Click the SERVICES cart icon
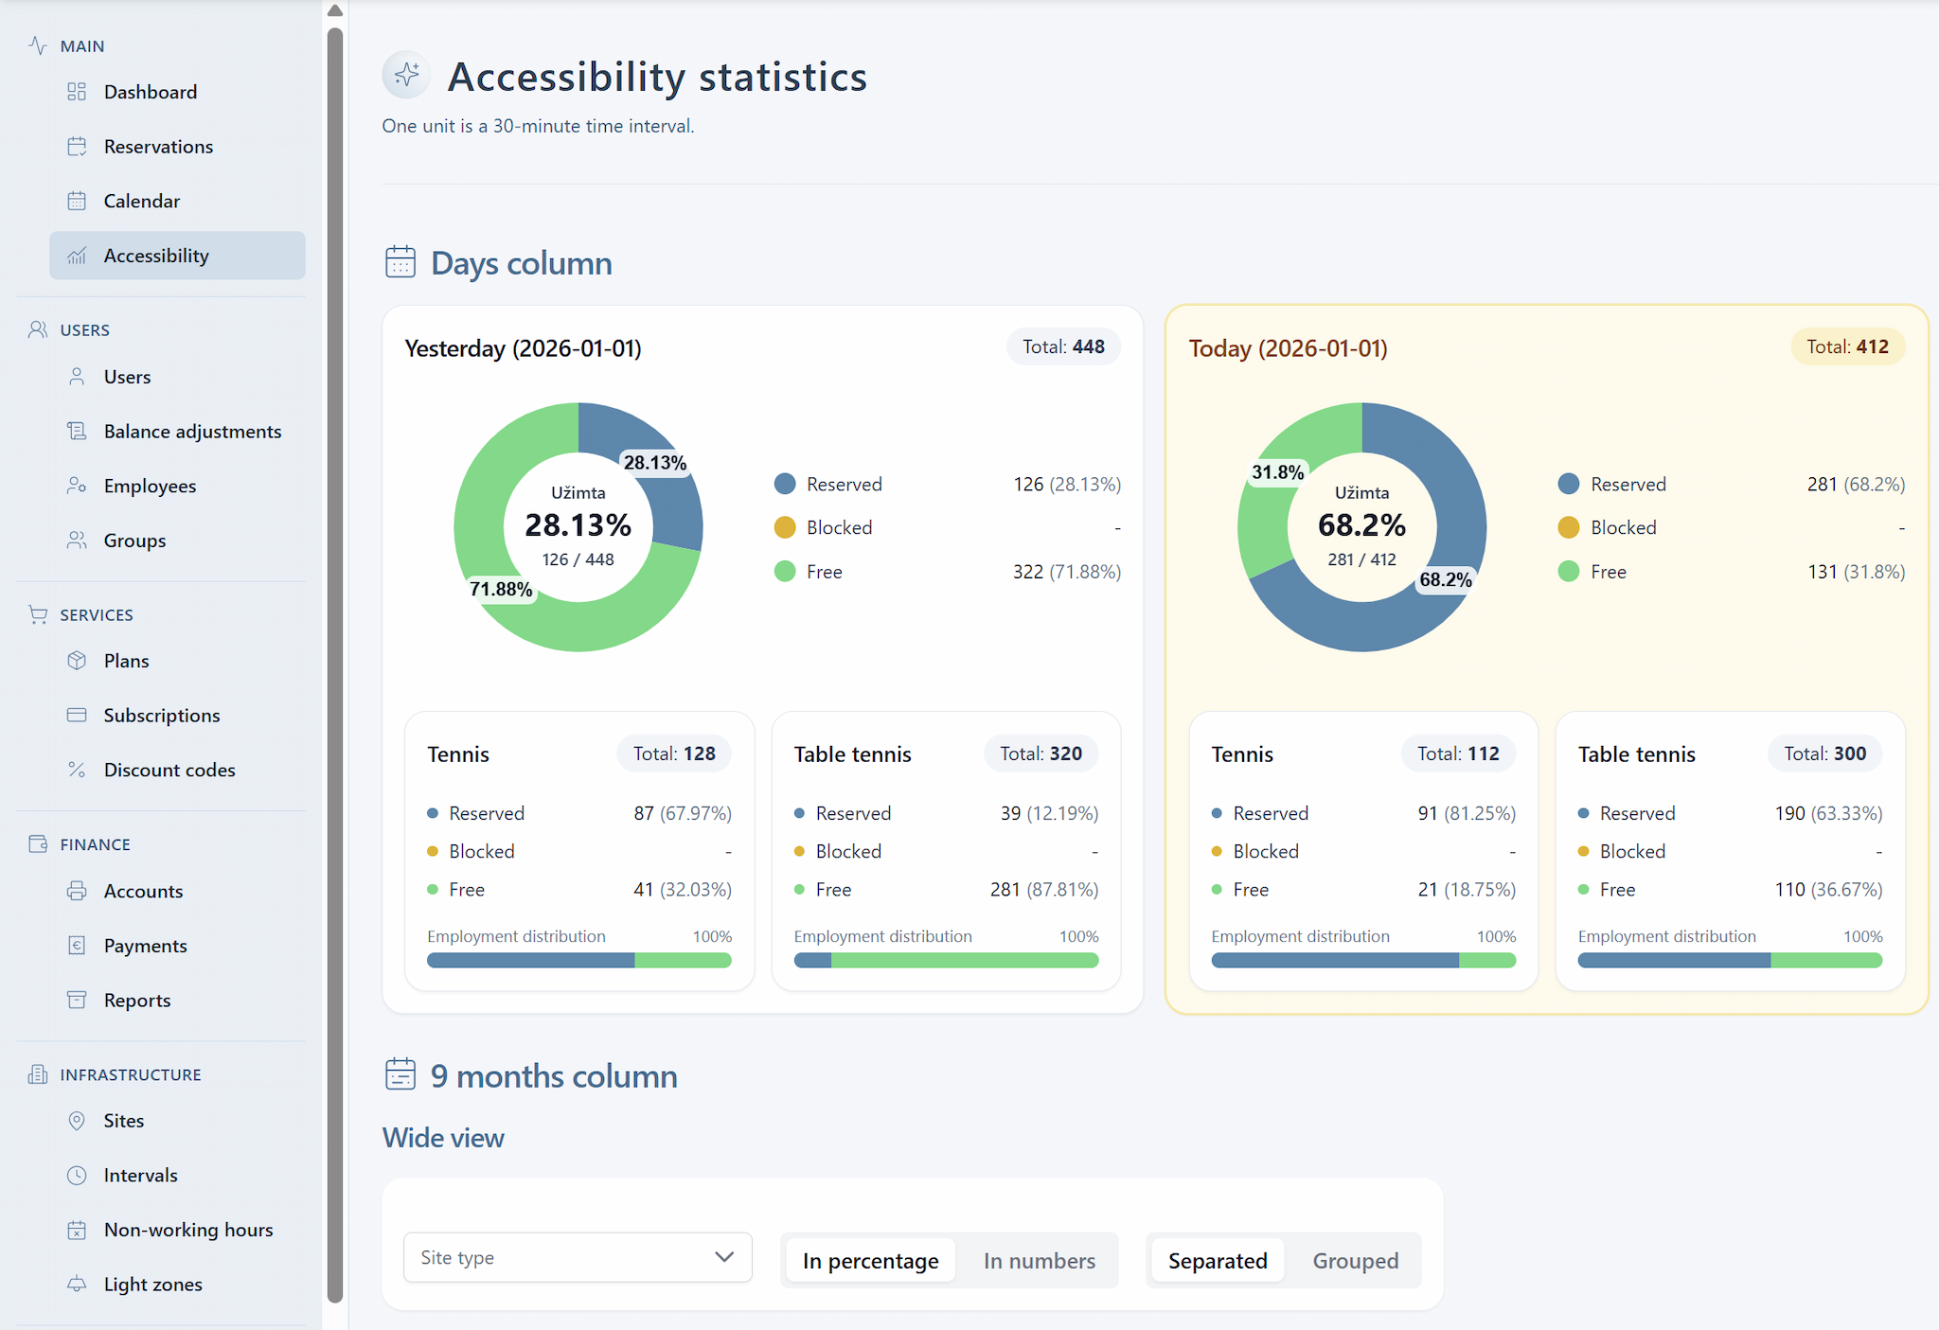Viewport: 1939px width, 1330px height. click(38, 614)
